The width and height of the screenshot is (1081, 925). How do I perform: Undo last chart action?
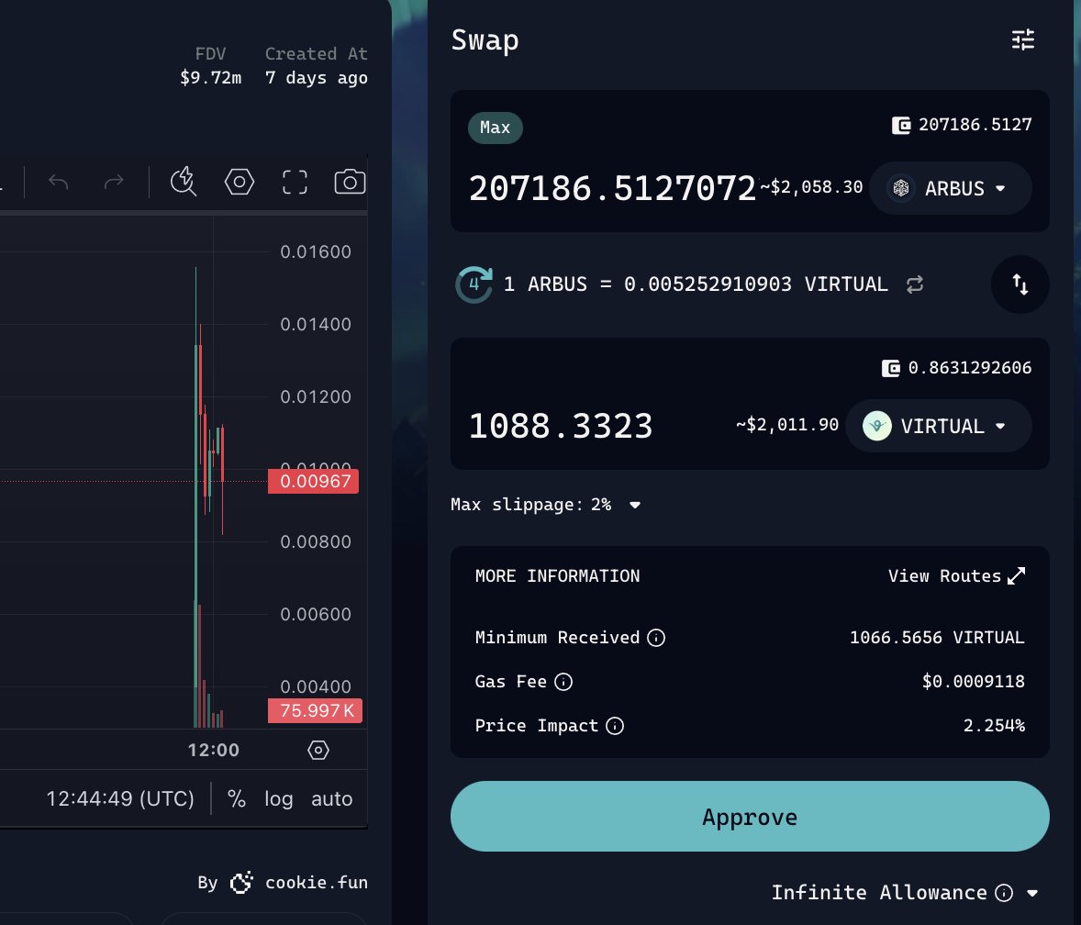[59, 182]
